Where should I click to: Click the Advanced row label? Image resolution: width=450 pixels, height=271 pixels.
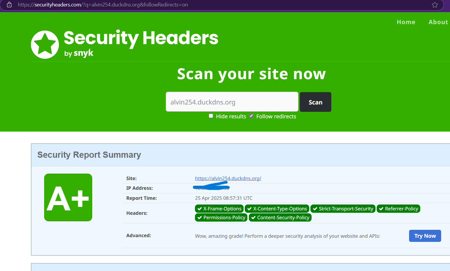tap(139, 235)
